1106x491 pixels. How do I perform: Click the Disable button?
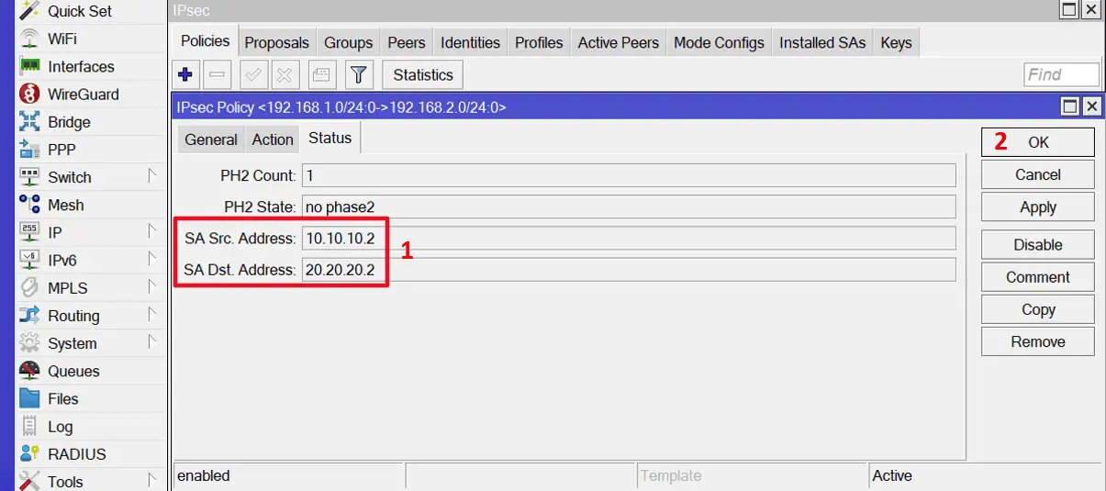(1038, 245)
